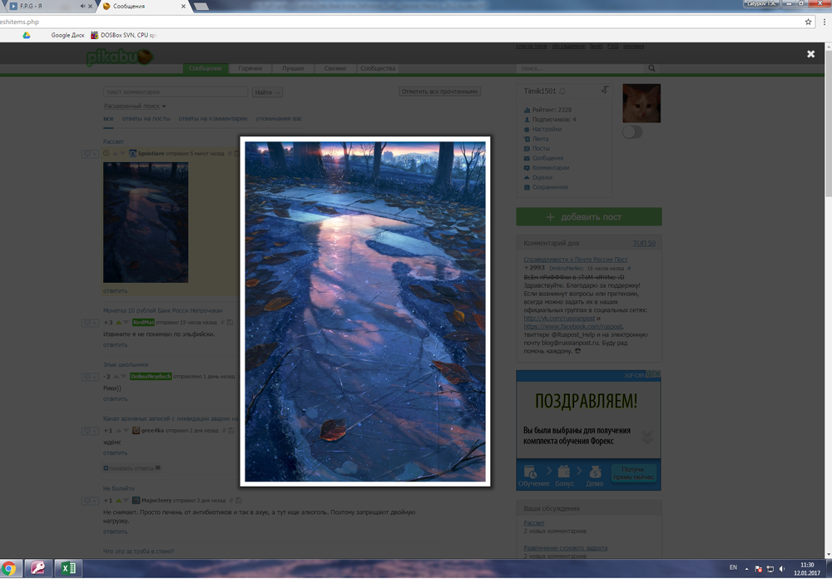Image resolution: width=832 pixels, height=579 pixels.
Task: Downvote RedMai's comment
Action: [126, 323]
